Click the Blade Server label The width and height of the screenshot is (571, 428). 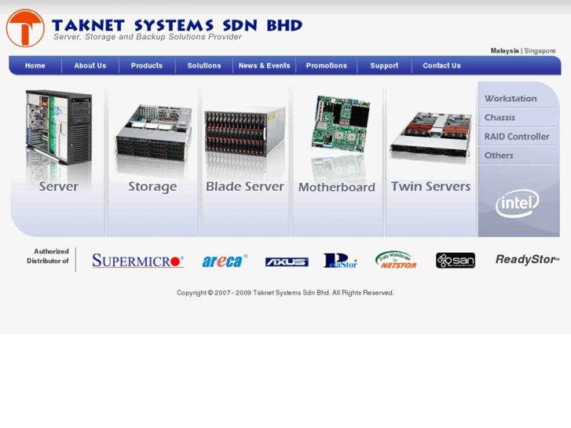(245, 186)
